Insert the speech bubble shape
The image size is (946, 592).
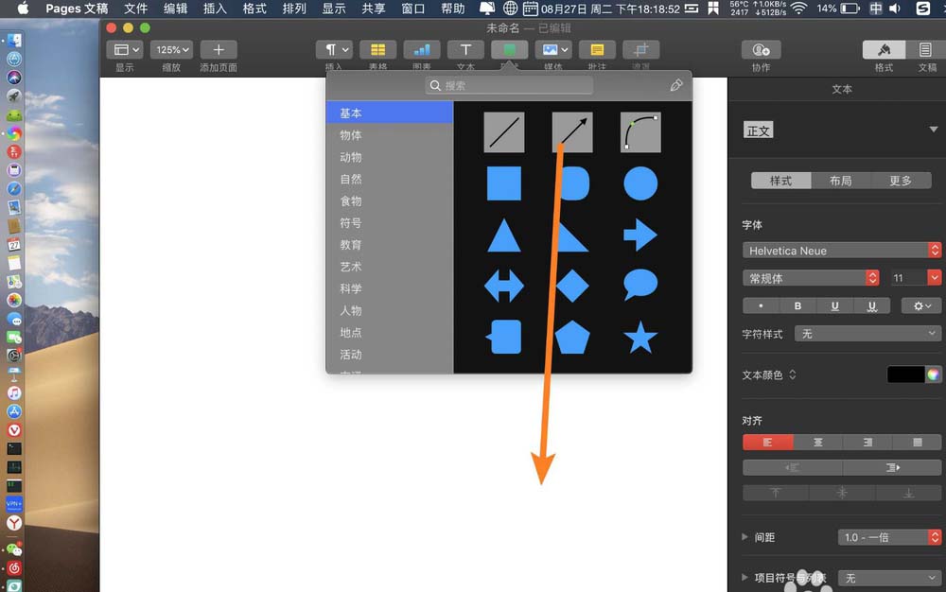(640, 285)
